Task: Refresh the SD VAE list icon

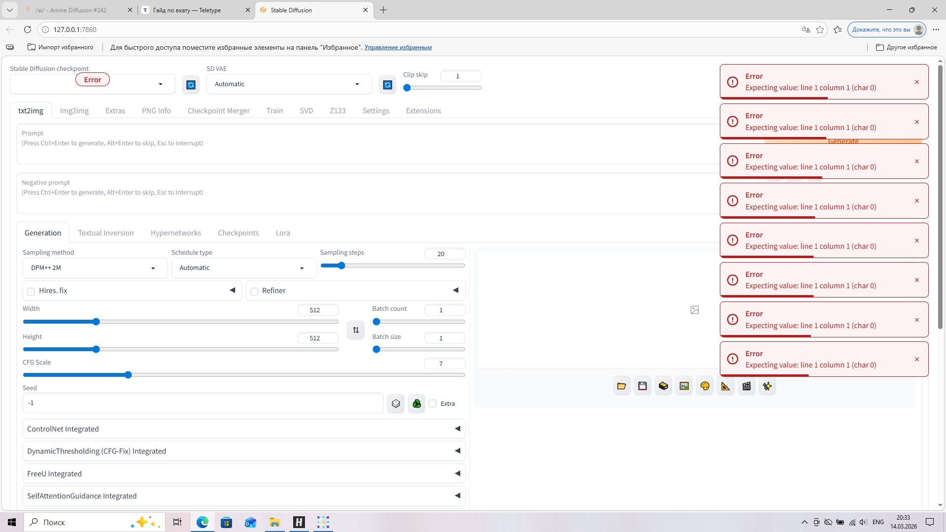Action: pos(388,85)
